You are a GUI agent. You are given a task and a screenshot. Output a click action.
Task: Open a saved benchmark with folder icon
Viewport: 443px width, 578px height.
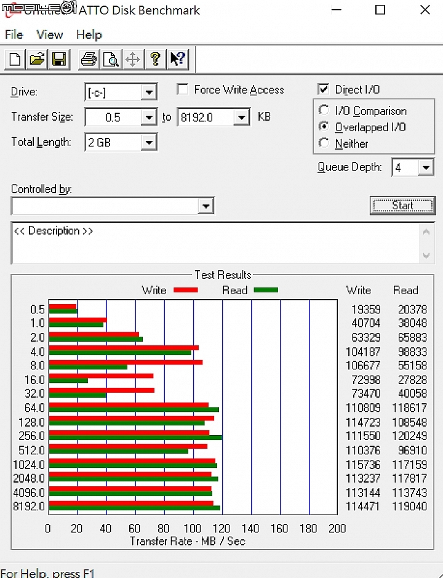(37, 59)
